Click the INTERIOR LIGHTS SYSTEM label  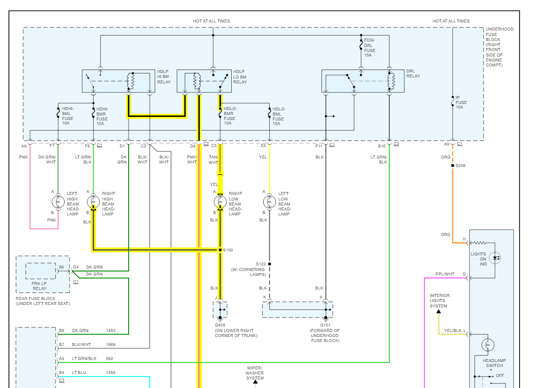click(439, 301)
